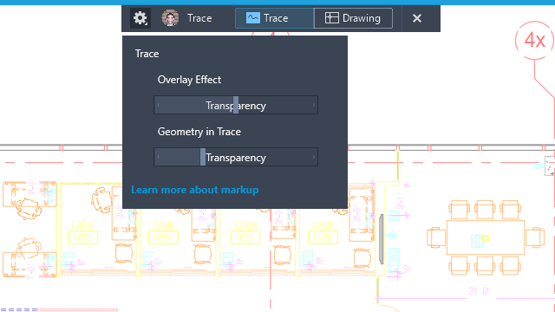Close the Trace toolbar
Viewport: 555px width, 312px height.
coord(417,18)
